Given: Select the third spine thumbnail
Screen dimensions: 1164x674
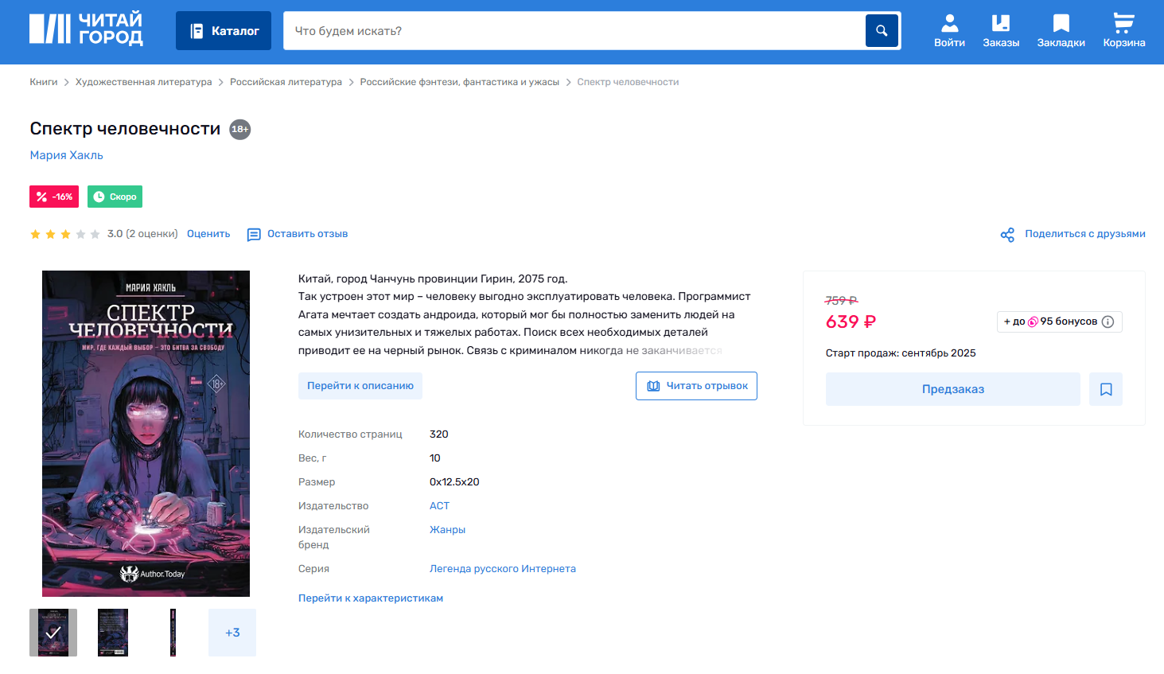Looking at the screenshot, I should click(x=173, y=633).
